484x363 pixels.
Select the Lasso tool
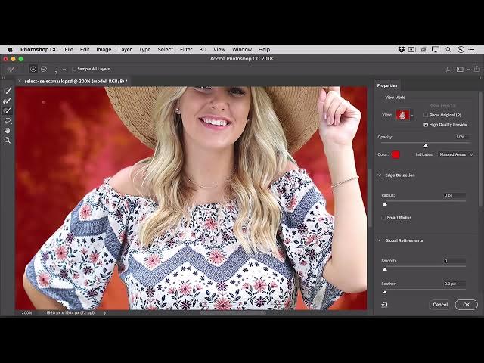8,120
